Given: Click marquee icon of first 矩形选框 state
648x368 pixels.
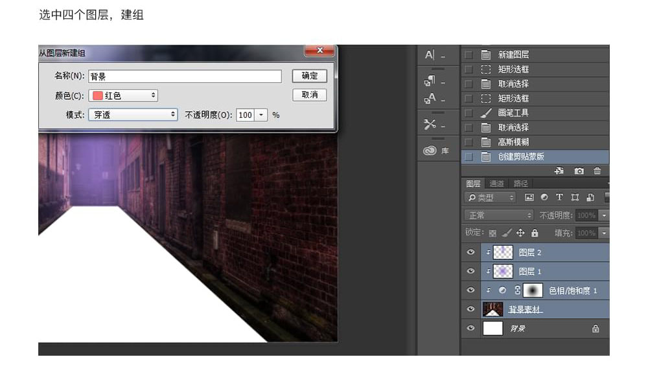Looking at the screenshot, I should [x=486, y=69].
